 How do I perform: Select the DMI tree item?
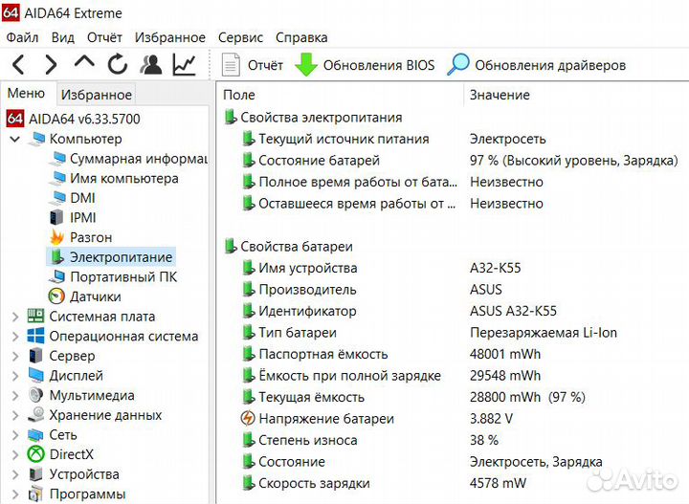(x=82, y=198)
